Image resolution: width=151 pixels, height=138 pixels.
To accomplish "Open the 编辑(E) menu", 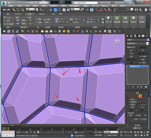I will point(11,6).
